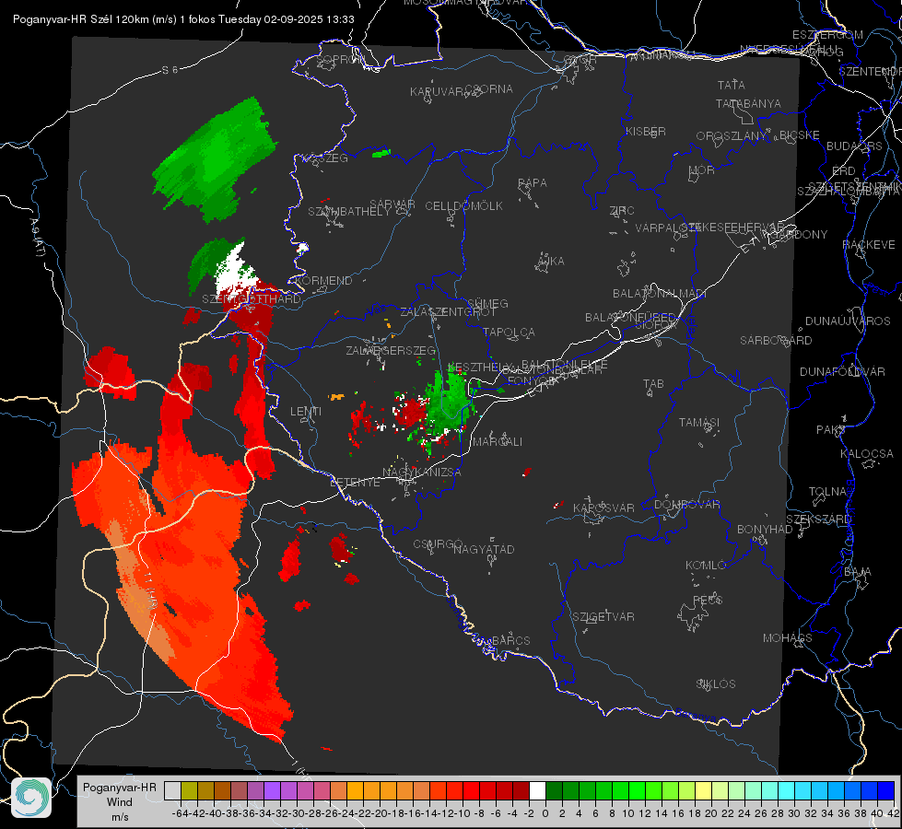
Task: Click the CSURGO town label
Action: click(x=439, y=543)
